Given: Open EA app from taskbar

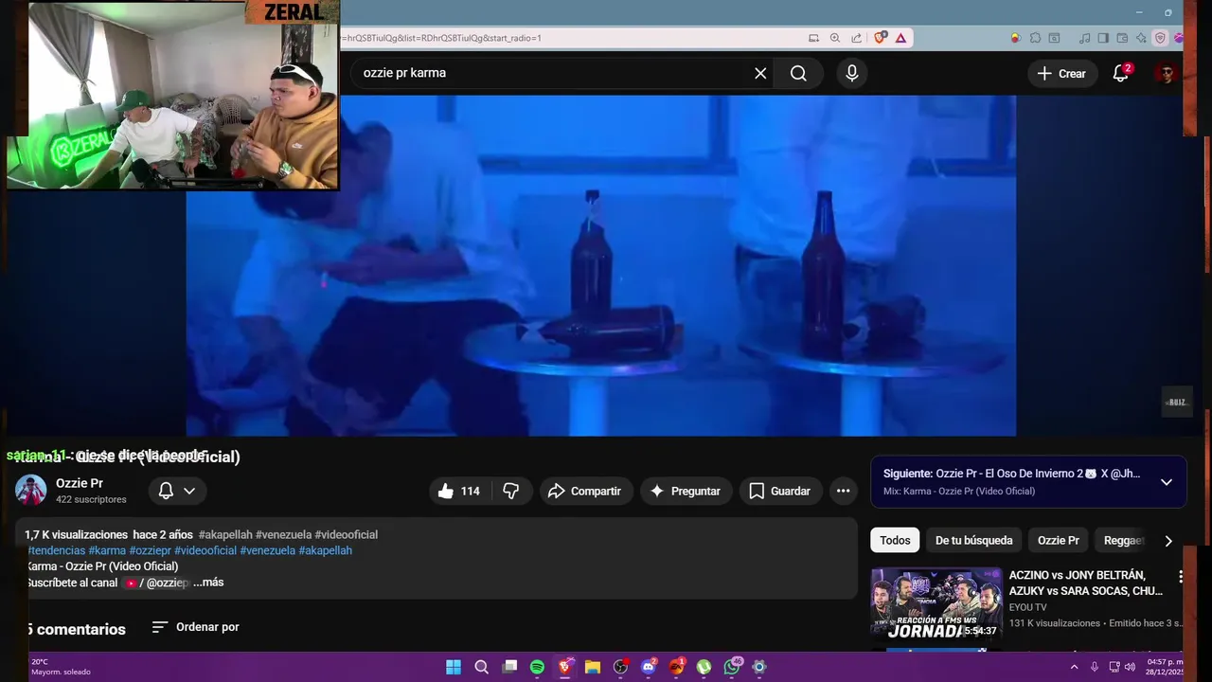Looking at the screenshot, I should point(676,667).
